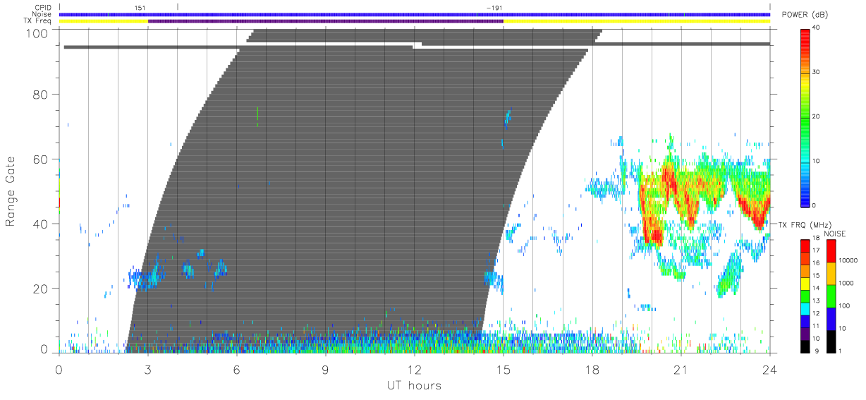866x400 pixels.
Task: Select the 'Range Gate' axis title
Action: click(x=11, y=191)
